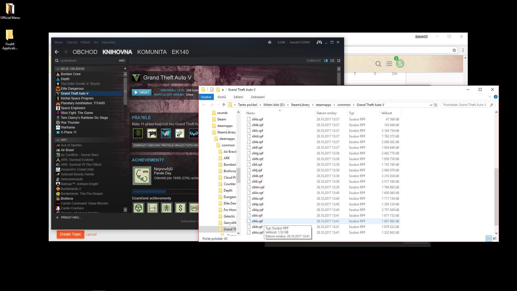The image size is (517, 291).
Task: Click the plus icon beside PŘIDAT HRU
Action: [57, 217]
